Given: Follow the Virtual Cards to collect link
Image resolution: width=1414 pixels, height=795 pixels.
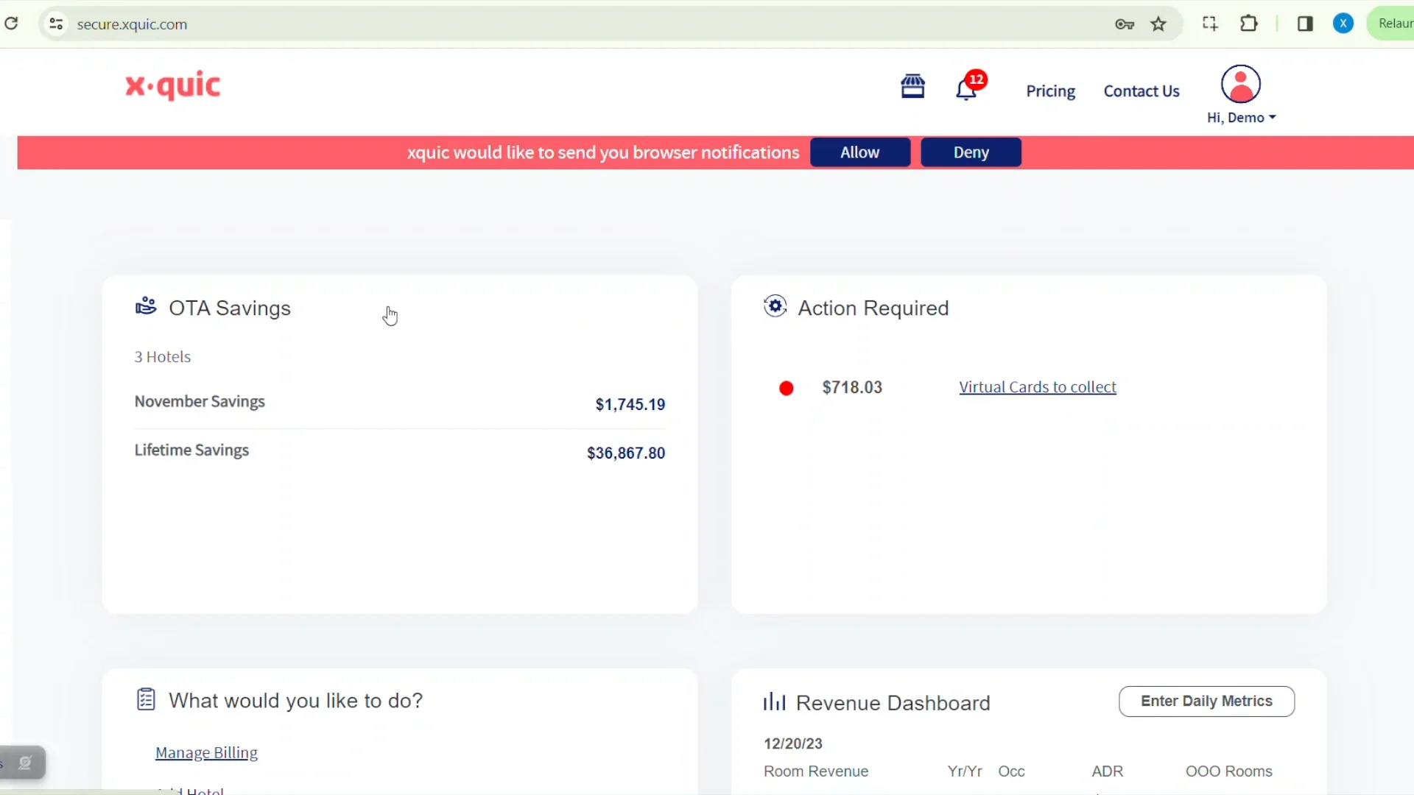Looking at the screenshot, I should (x=1037, y=386).
